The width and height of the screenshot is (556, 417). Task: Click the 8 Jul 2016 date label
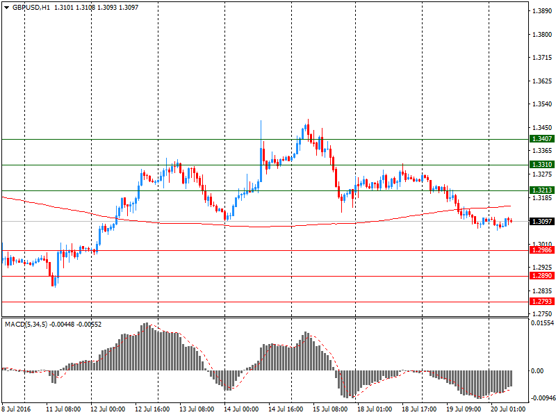[16, 409]
